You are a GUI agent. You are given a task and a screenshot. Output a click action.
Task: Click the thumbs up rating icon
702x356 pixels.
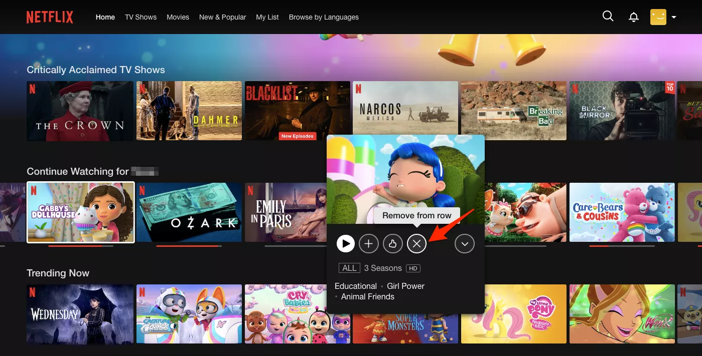393,244
